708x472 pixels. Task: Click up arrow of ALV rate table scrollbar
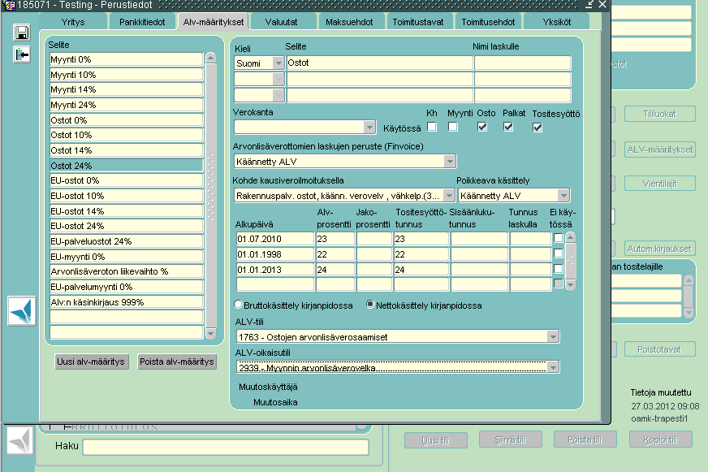[x=570, y=237]
